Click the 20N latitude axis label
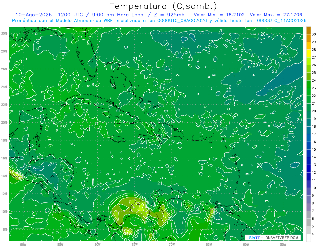This screenshot has width=321, height=248. tap(4, 123)
